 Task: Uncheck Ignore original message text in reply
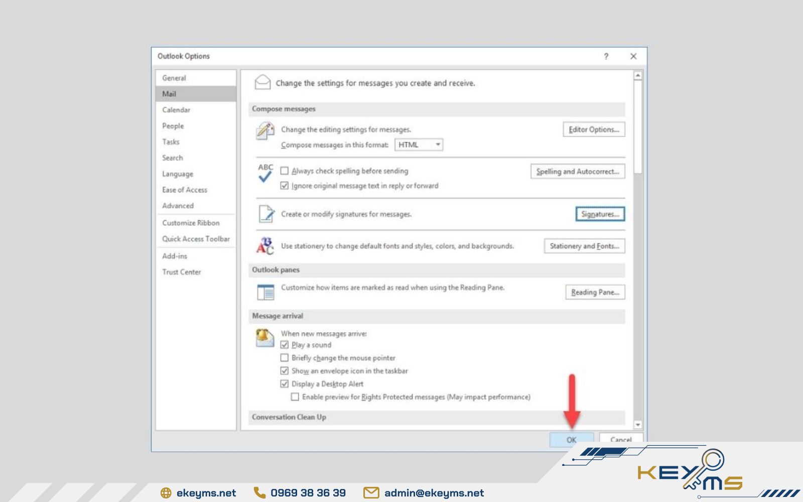[285, 186]
